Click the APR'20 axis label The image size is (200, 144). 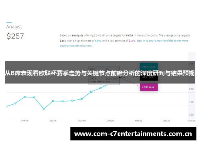pyautogui.click(x=138, y=121)
